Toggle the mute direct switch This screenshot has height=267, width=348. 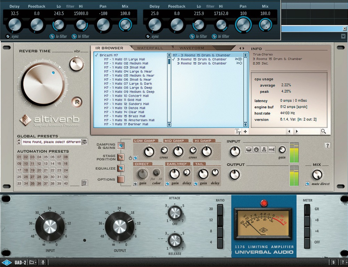coord(307,184)
